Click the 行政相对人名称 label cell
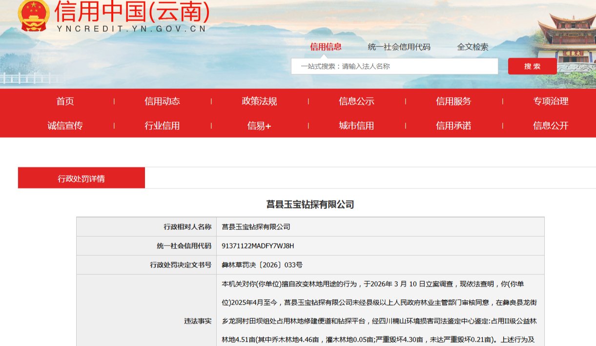The height and width of the screenshot is (346, 596). tap(146, 227)
